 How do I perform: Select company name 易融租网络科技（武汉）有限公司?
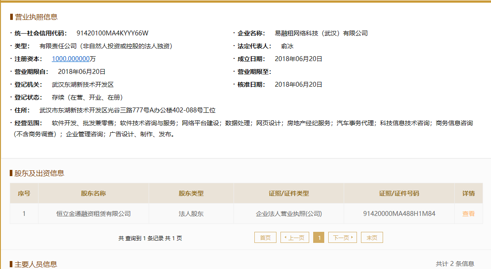[321, 33]
